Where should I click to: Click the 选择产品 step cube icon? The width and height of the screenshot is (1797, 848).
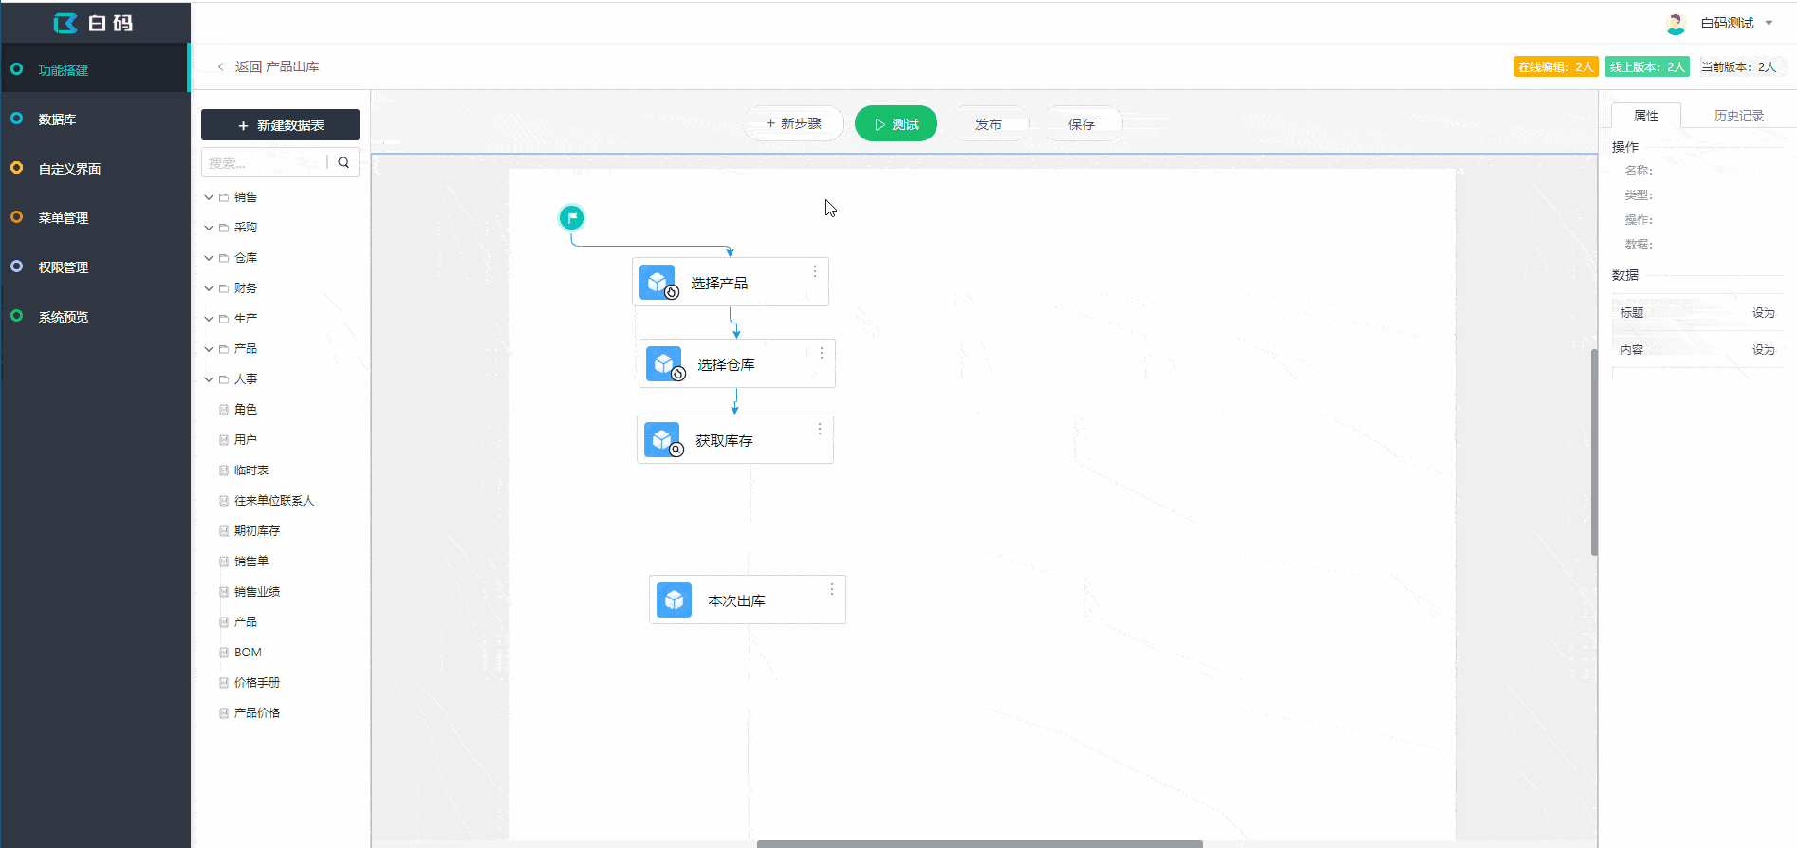pyautogui.click(x=658, y=282)
